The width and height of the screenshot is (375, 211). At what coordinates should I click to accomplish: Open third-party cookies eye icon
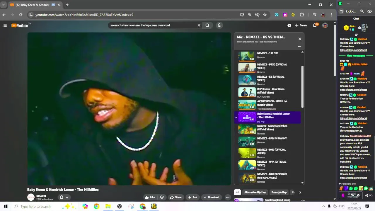point(257,15)
